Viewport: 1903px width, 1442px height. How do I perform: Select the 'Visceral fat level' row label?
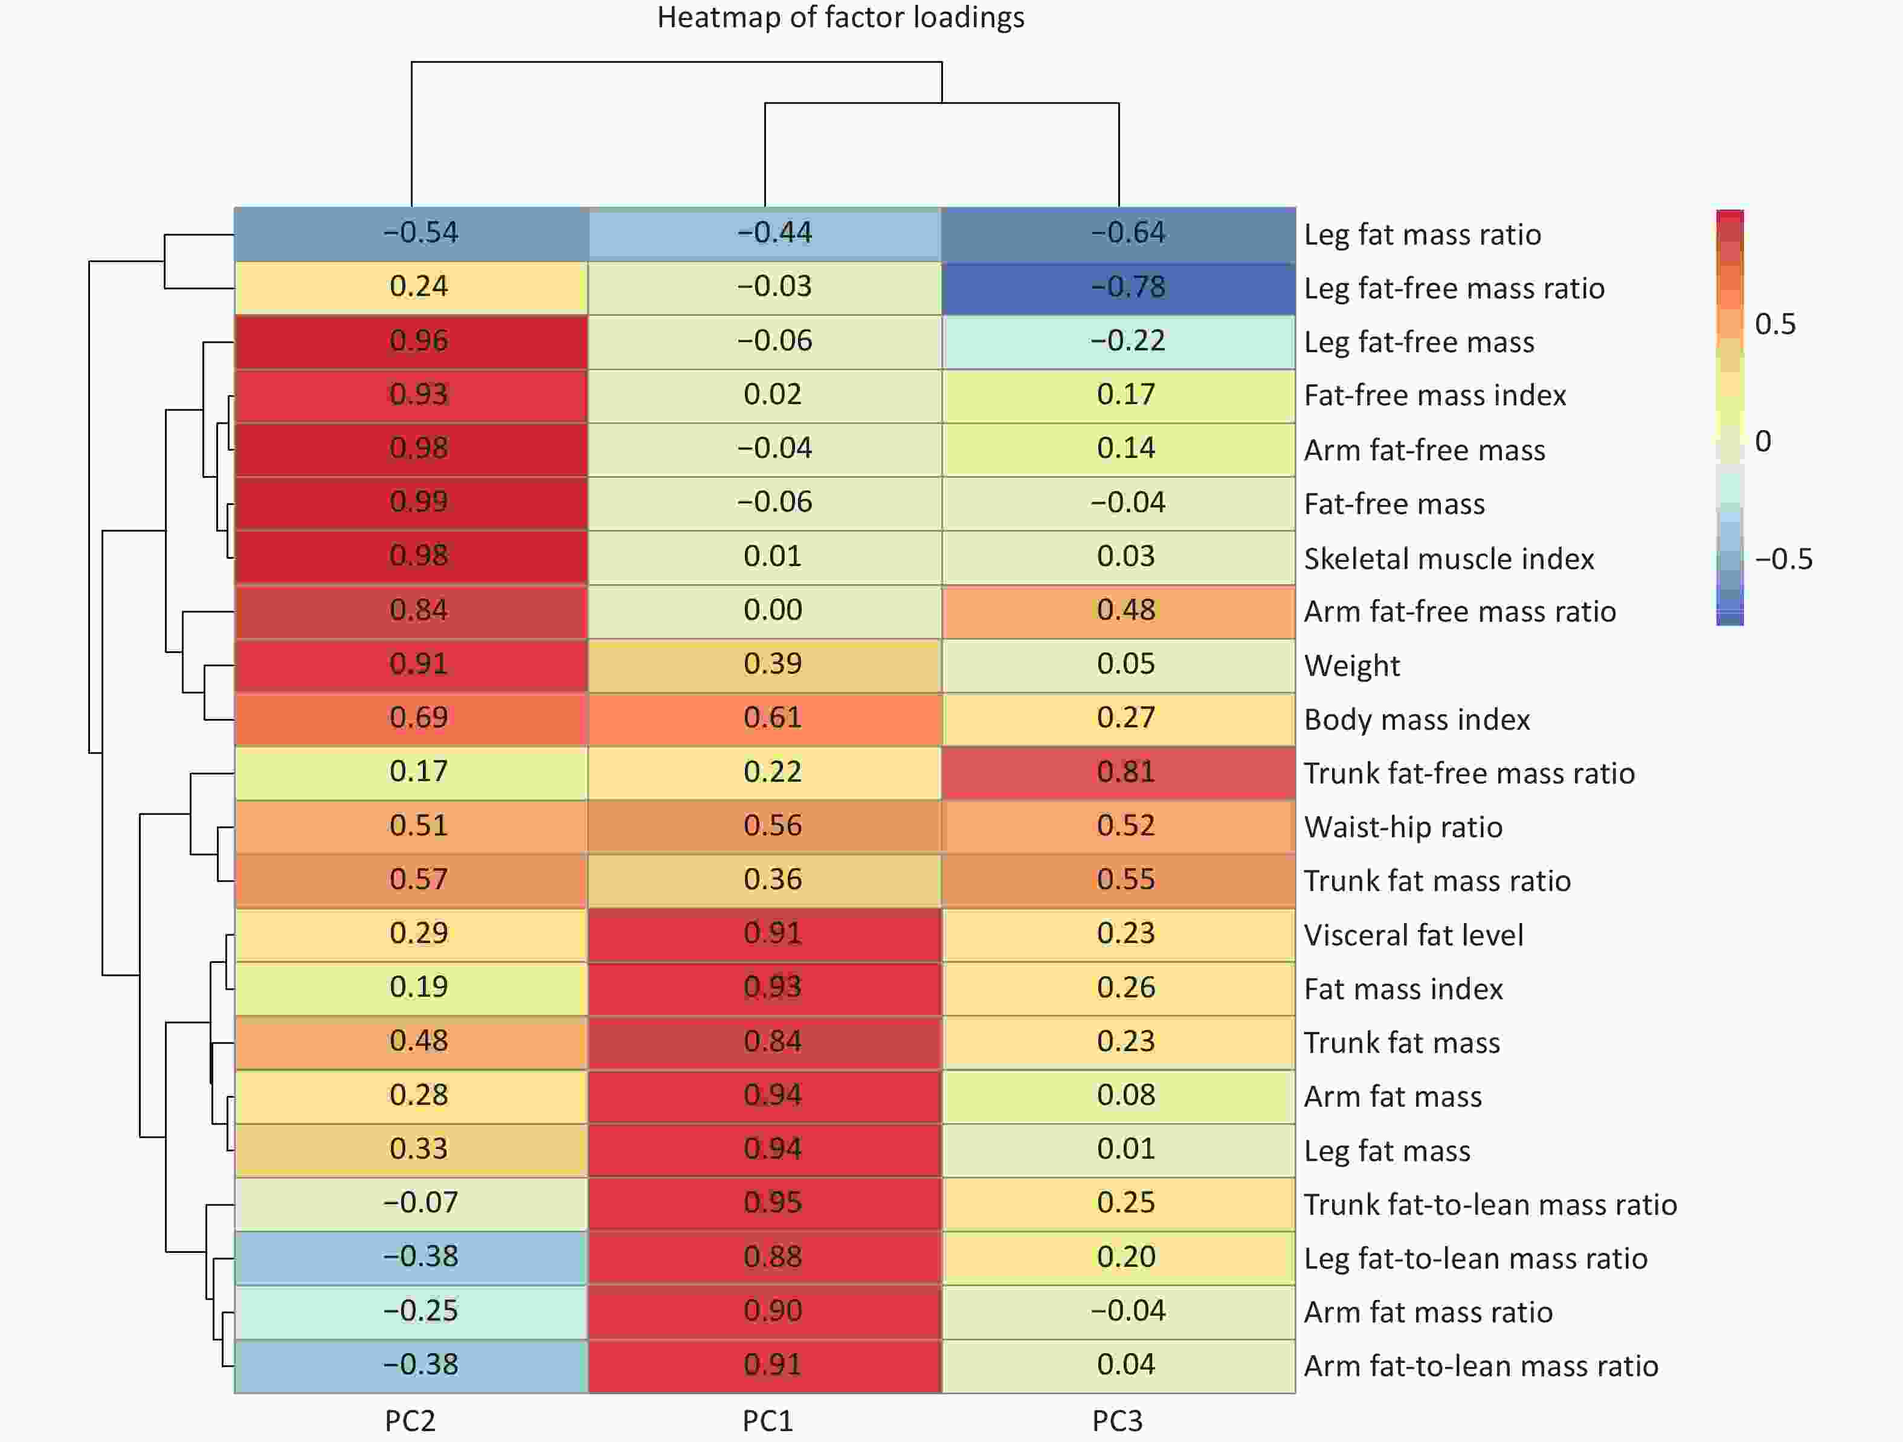[x=1414, y=935]
